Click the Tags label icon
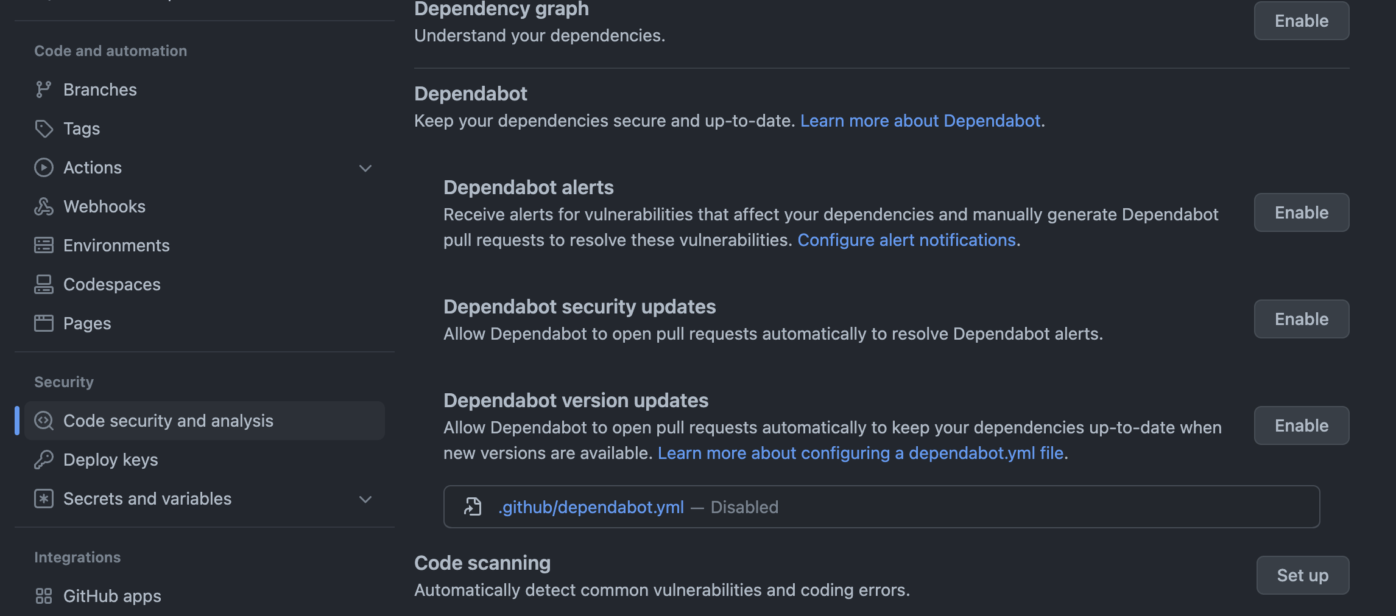This screenshot has width=1396, height=616. coord(43,128)
